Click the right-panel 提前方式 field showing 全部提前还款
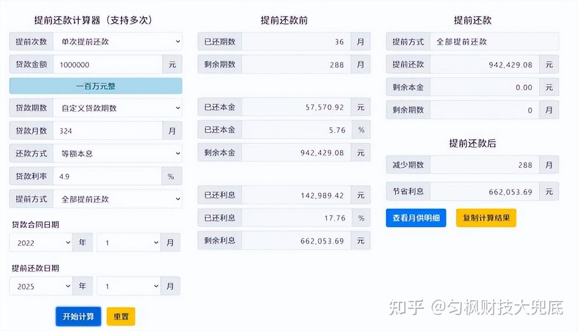This screenshot has height=331, width=578. [x=494, y=42]
